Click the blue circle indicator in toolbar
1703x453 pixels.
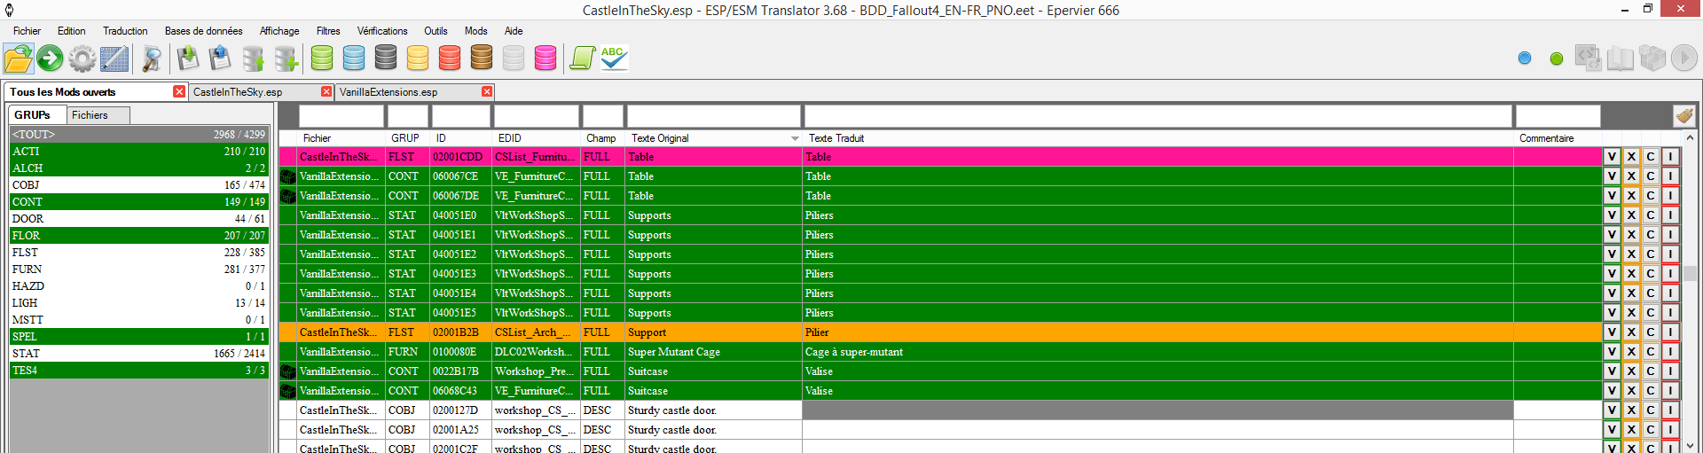pos(1525,59)
